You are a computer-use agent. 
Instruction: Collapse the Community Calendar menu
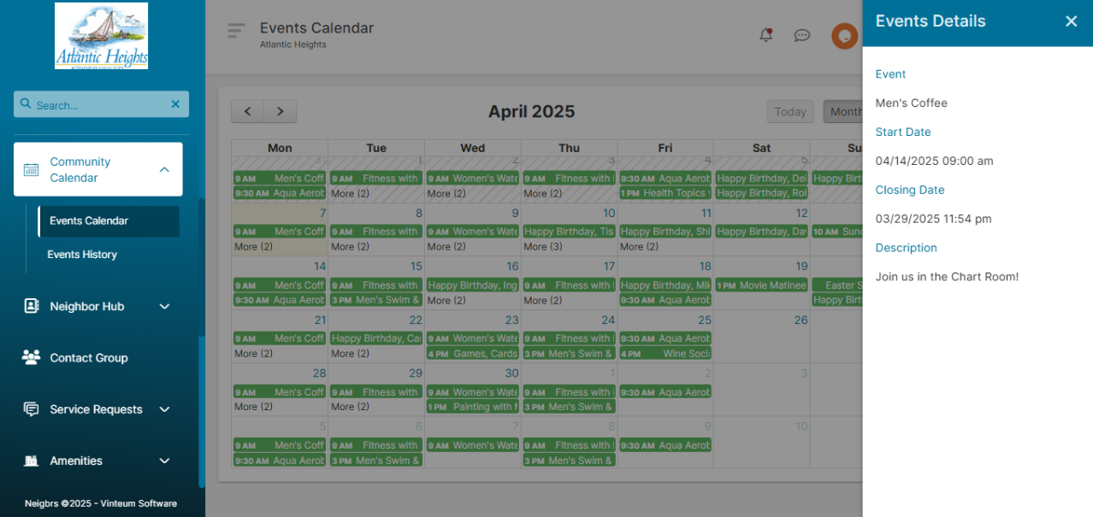click(x=164, y=170)
